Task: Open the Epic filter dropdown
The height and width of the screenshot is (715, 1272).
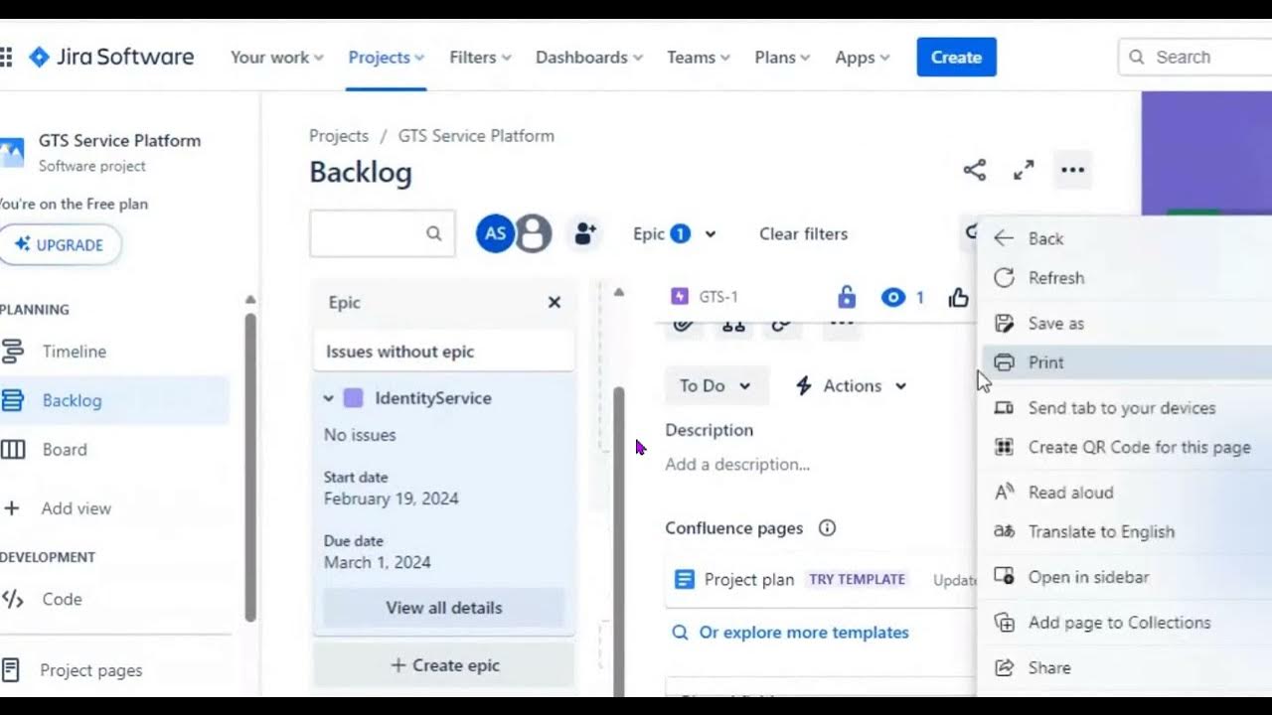Action: pos(675,234)
